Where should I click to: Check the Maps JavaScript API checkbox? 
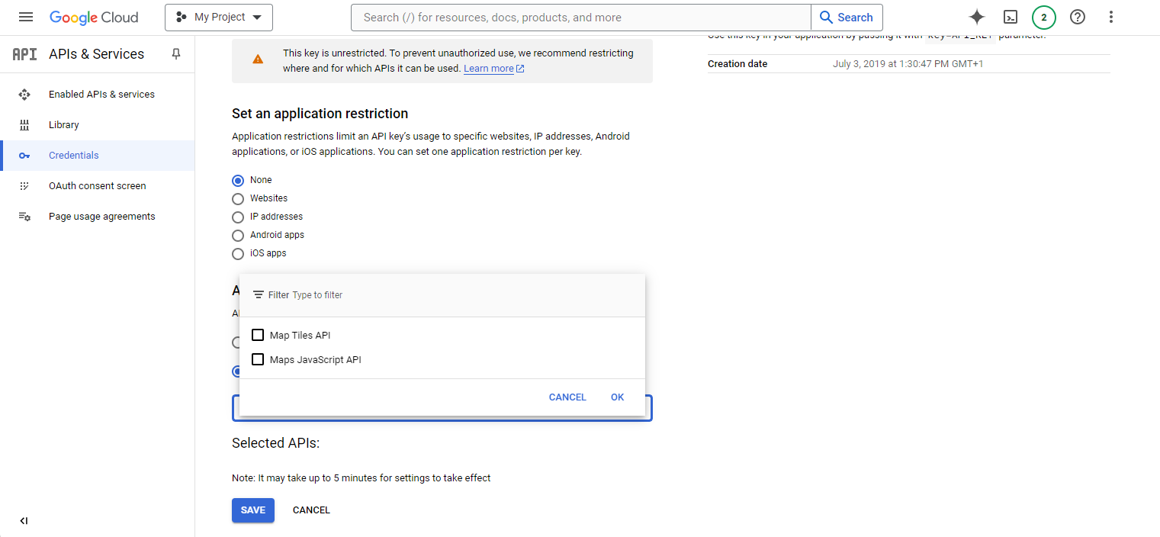pos(258,359)
